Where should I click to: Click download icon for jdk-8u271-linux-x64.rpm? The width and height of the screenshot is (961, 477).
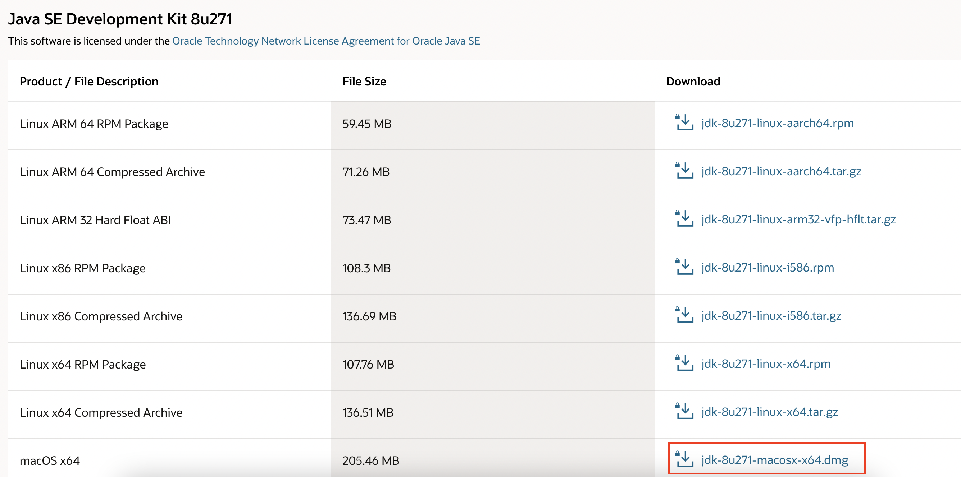(x=684, y=363)
